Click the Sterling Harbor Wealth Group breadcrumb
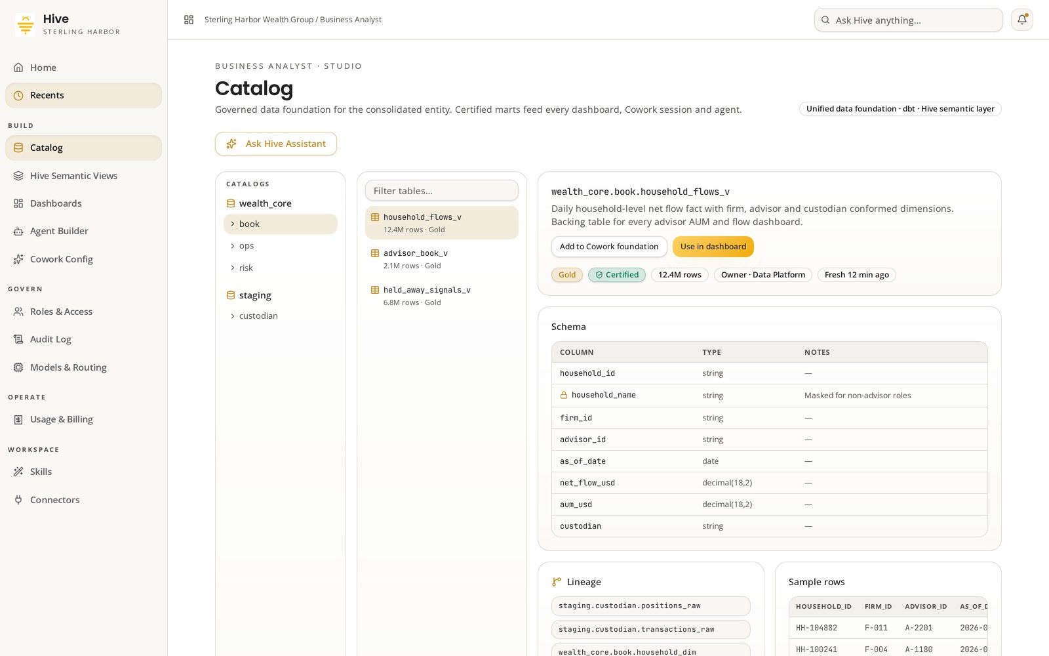 tap(259, 20)
